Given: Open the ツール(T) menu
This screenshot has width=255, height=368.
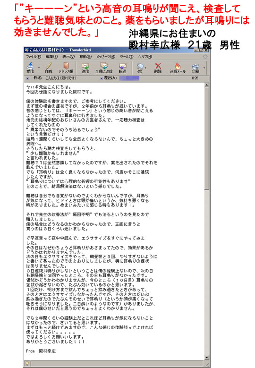Looking at the screenshot, I should [x=127, y=57].
